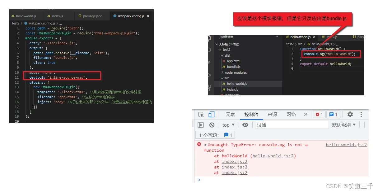Open DevTools settings gear
Image resolution: width=378 pixels, height=192 pixels.
(350, 115)
